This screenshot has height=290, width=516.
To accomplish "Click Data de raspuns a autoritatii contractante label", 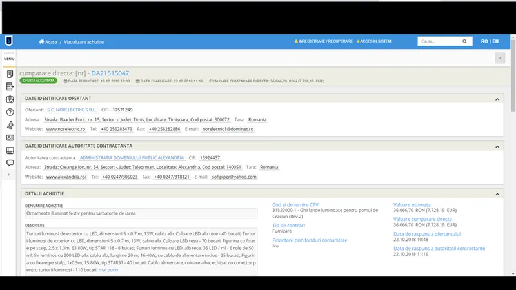I will tap(439, 248).
